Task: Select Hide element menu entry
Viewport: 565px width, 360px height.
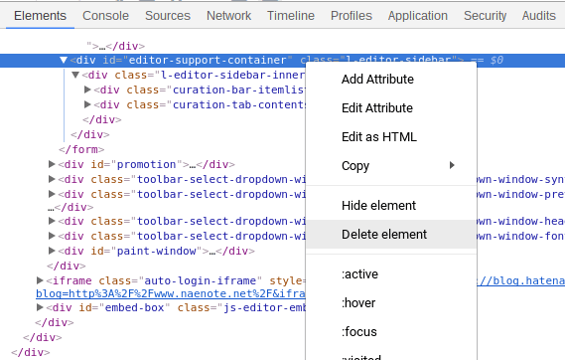Action: coord(391,205)
